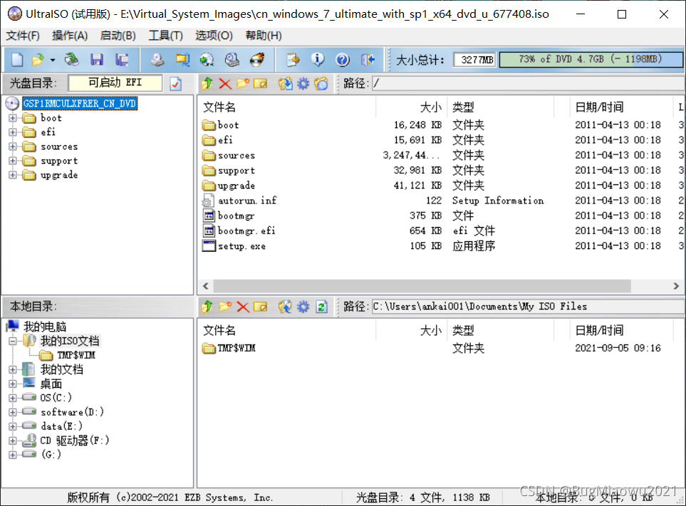Click the Open file folder icon
The image size is (686, 506).
click(38, 60)
